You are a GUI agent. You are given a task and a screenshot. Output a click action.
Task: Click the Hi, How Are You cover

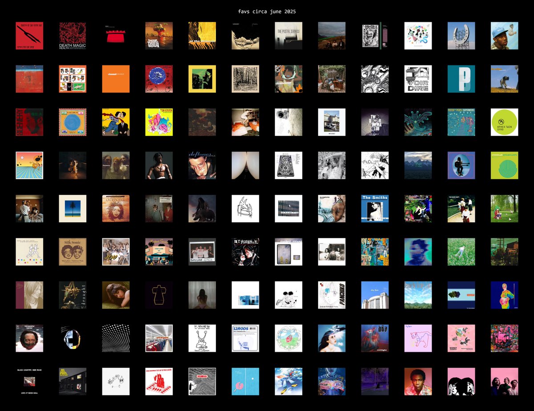(202, 338)
